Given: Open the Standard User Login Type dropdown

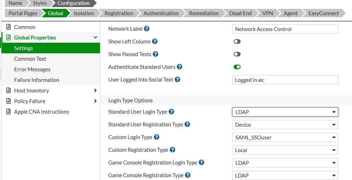Looking at the screenshot, I should point(285,112).
